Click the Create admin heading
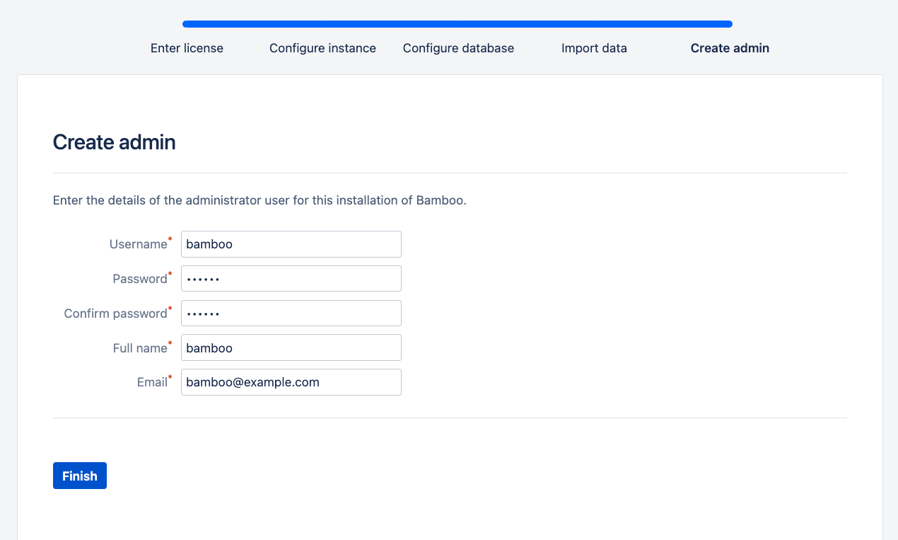 pyautogui.click(x=115, y=142)
